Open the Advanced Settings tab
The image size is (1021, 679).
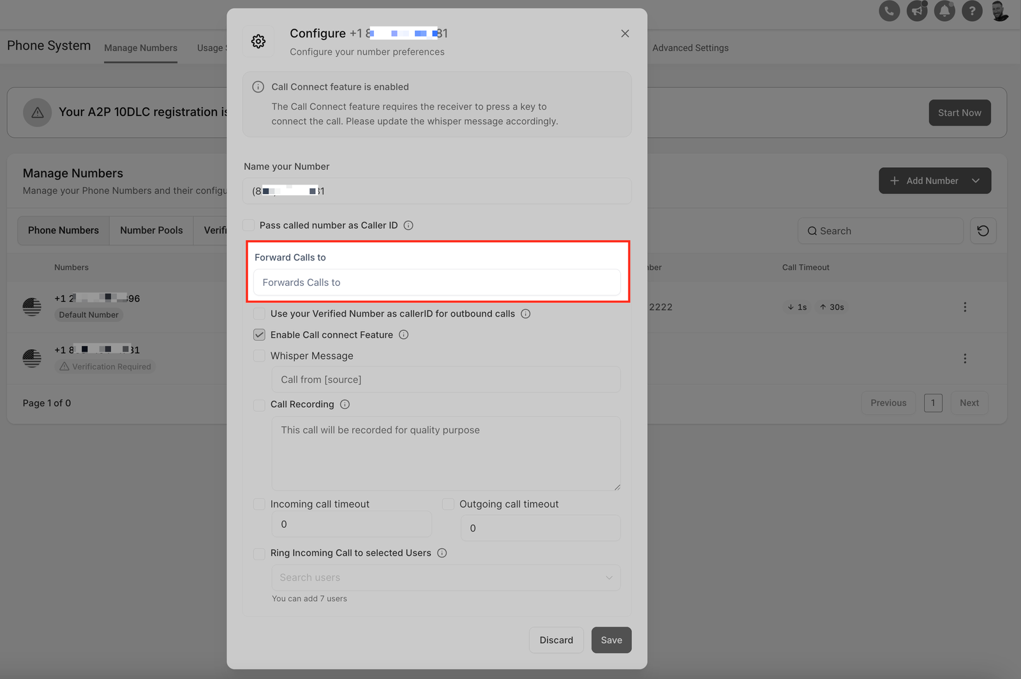pos(690,48)
